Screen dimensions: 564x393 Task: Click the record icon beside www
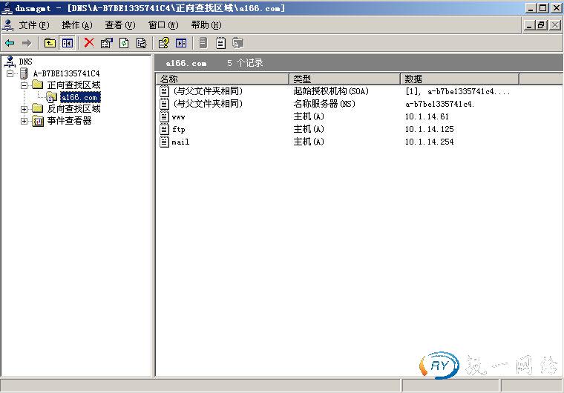tap(164, 116)
